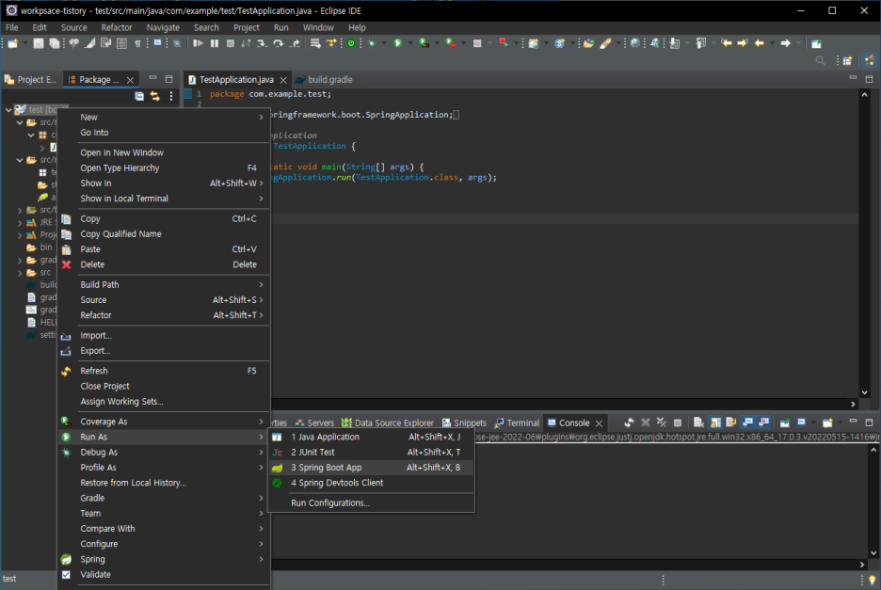Click Collapse All in Package Explorer

139,96
